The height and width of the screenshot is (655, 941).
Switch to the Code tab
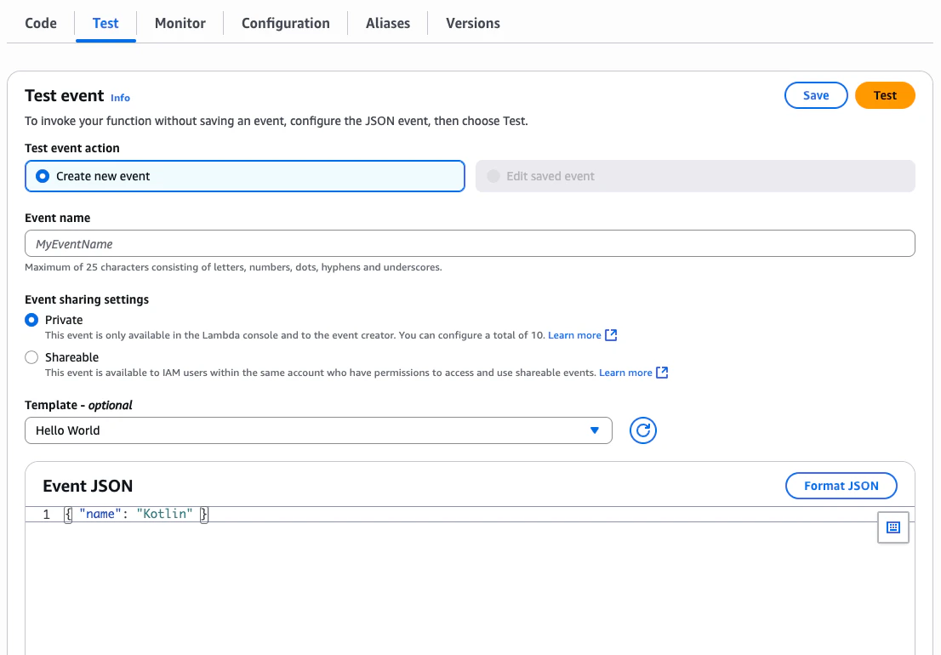[41, 24]
